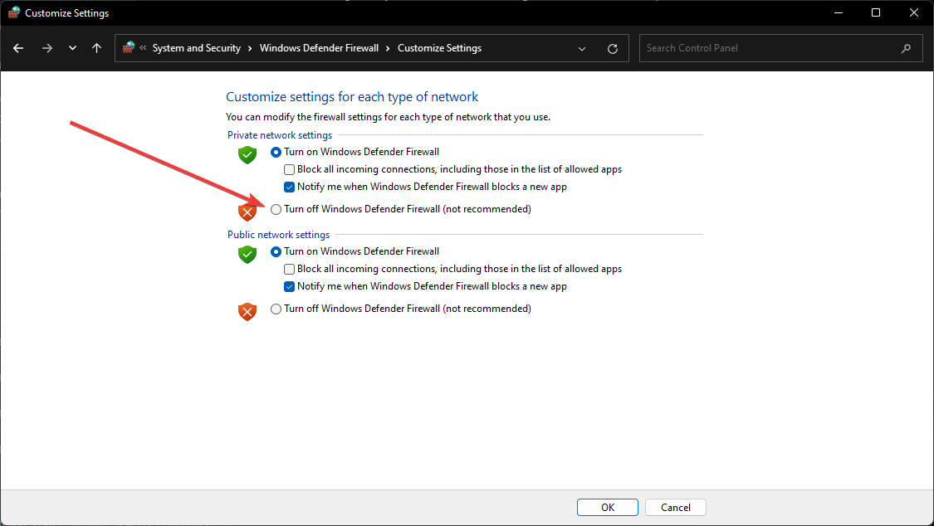Screen dimensions: 934x526
Task: Click the Customize Settings breadcrumb
Action: coord(439,48)
